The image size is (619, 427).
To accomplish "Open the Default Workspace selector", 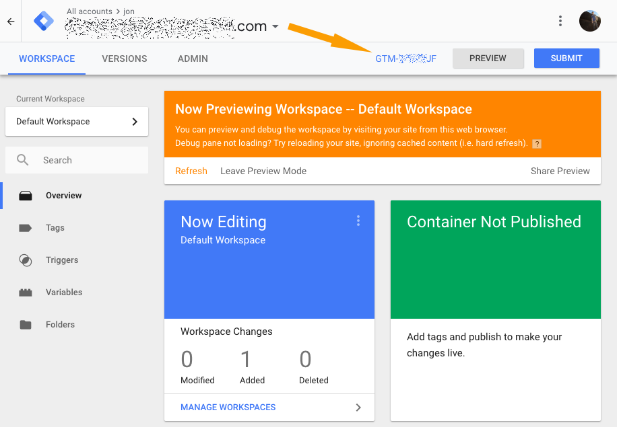I will click(x=77, y=122).
